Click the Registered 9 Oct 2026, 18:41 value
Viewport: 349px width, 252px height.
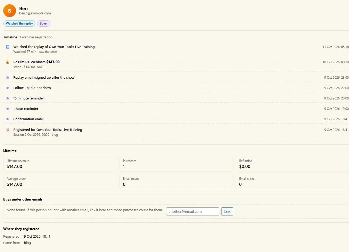(37, 236)
